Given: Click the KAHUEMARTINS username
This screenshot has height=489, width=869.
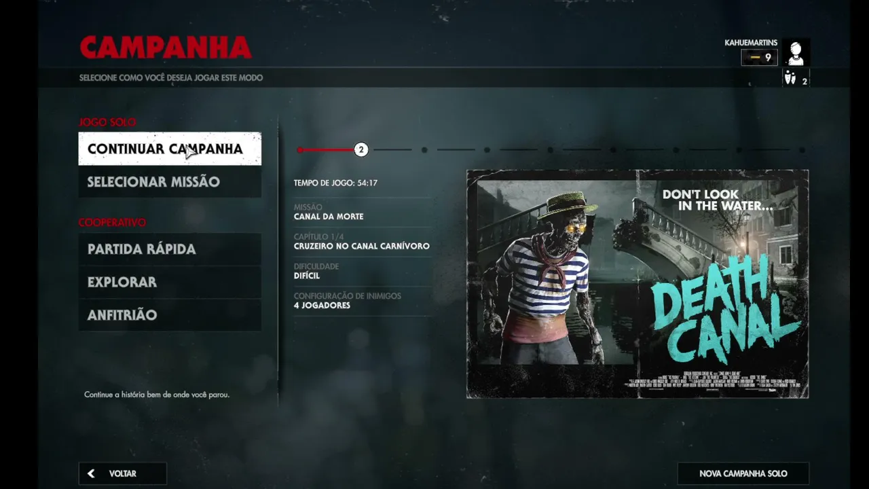Looking at the screenshot, I should coord(751,43).
